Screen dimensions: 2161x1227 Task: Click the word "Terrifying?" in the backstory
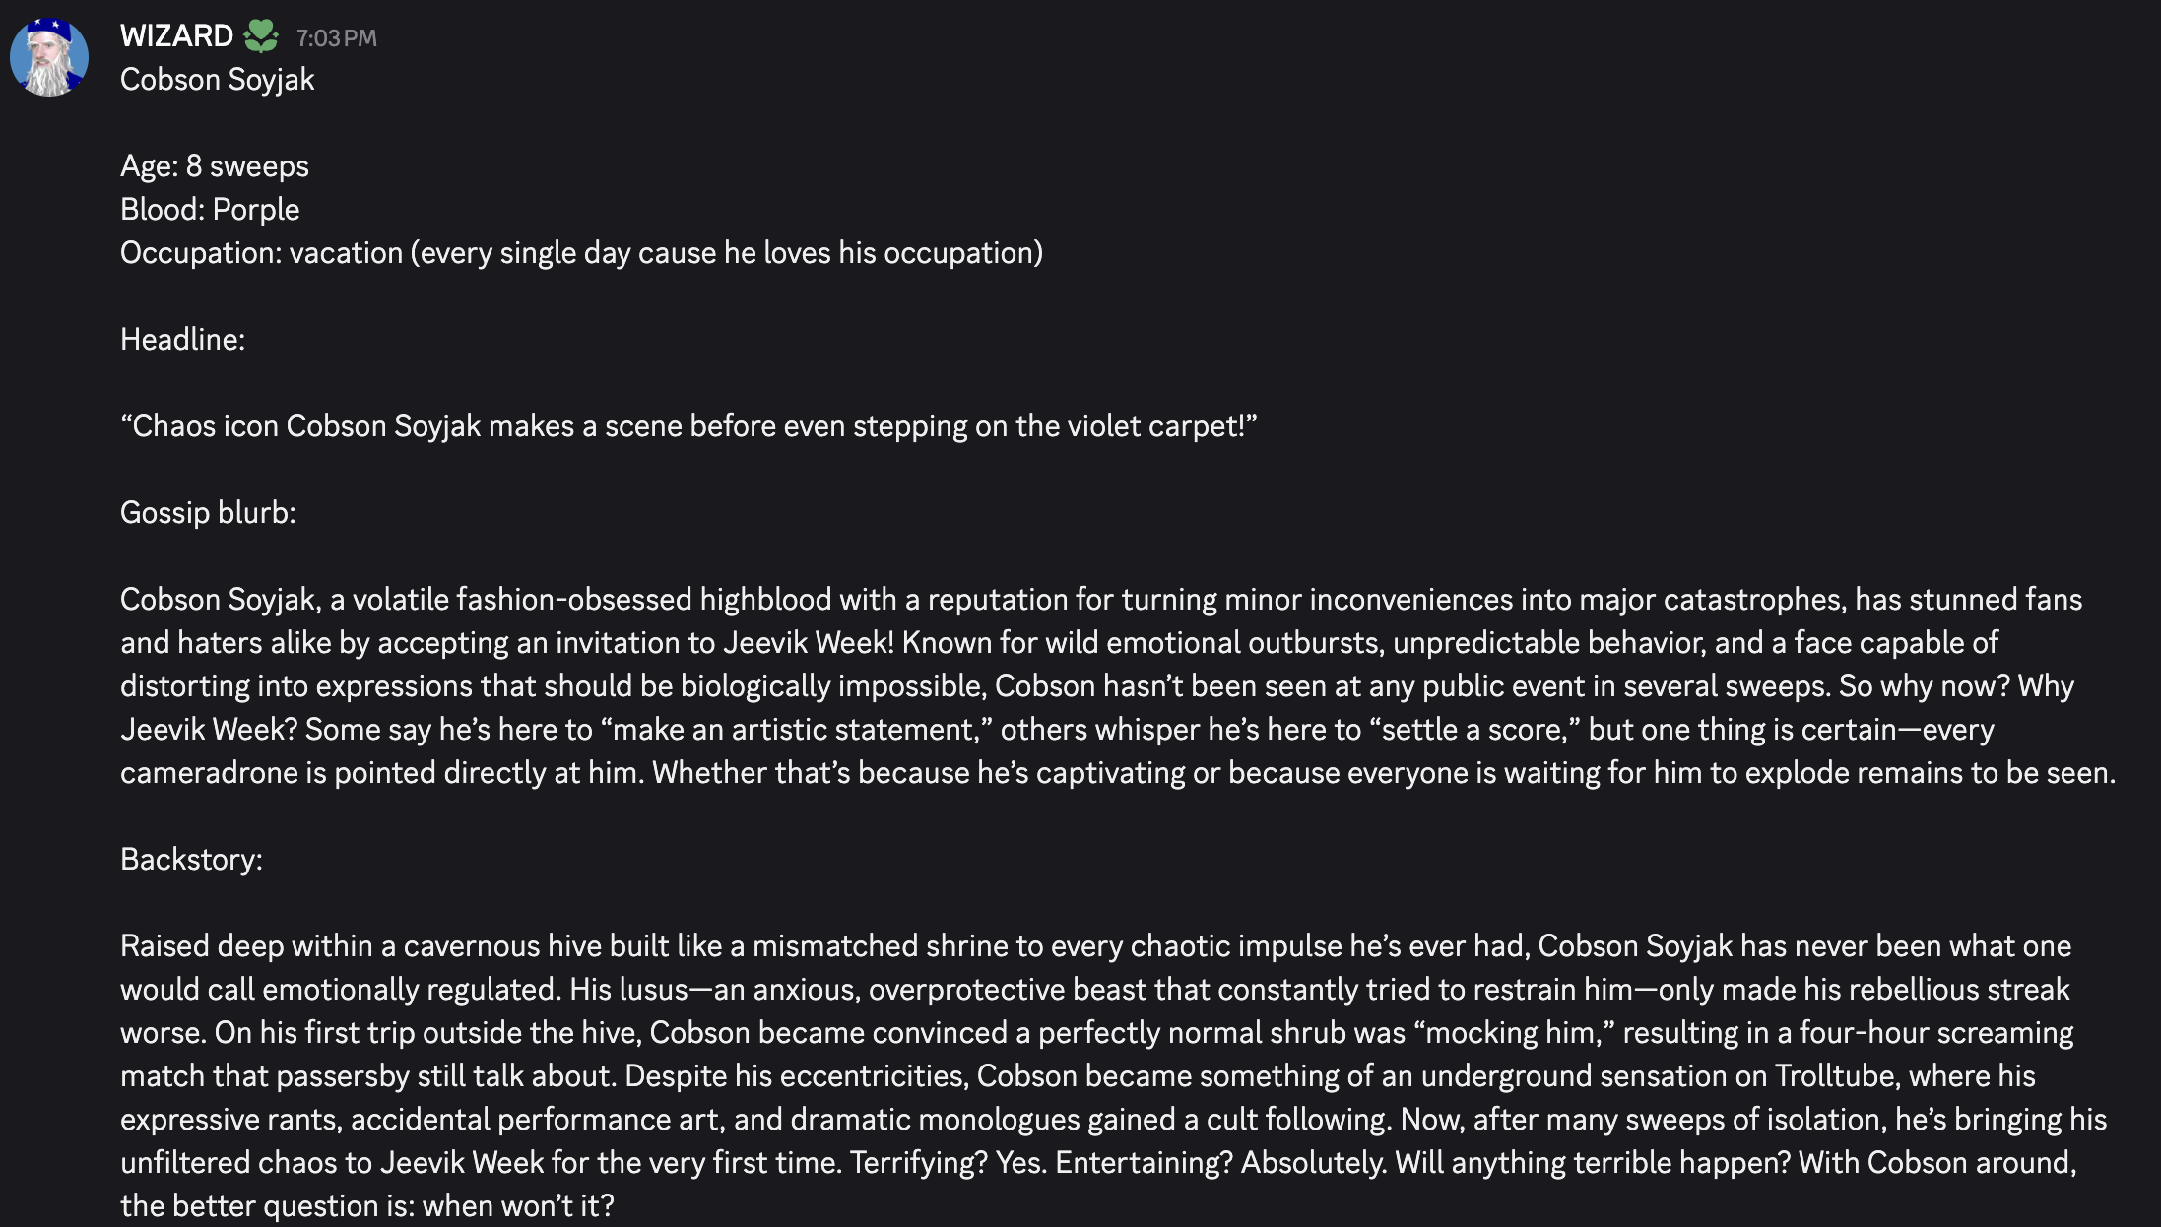click(918, 1163)
